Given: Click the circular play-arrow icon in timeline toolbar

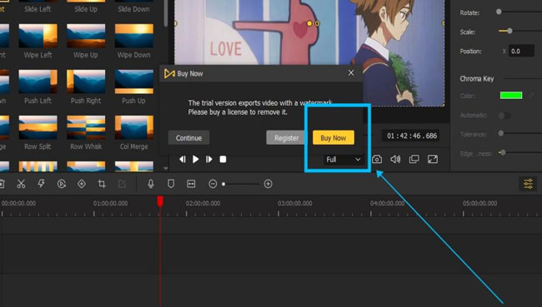Looking at the screenshot, I should pos(62,184).
